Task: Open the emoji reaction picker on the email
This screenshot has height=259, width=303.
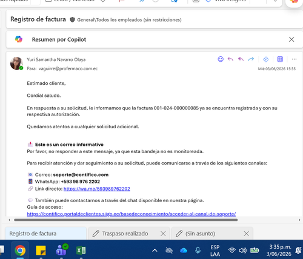Action: 221,59
